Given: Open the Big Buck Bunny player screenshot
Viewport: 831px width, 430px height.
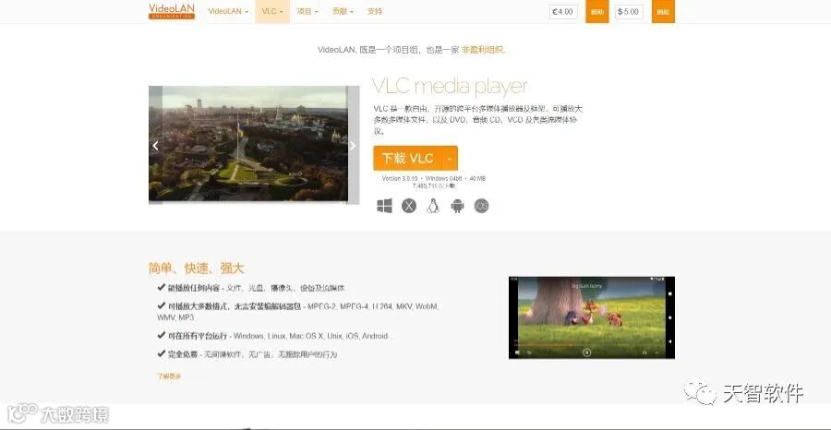Looking at the screenshot, I should tap(592, 317).
